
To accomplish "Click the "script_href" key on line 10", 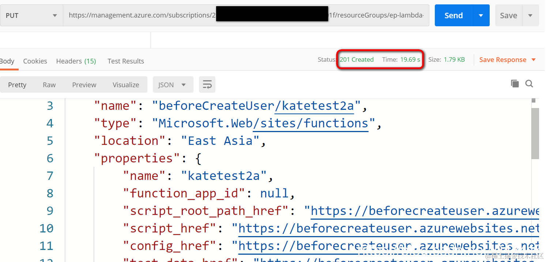I will pos(170,228).
